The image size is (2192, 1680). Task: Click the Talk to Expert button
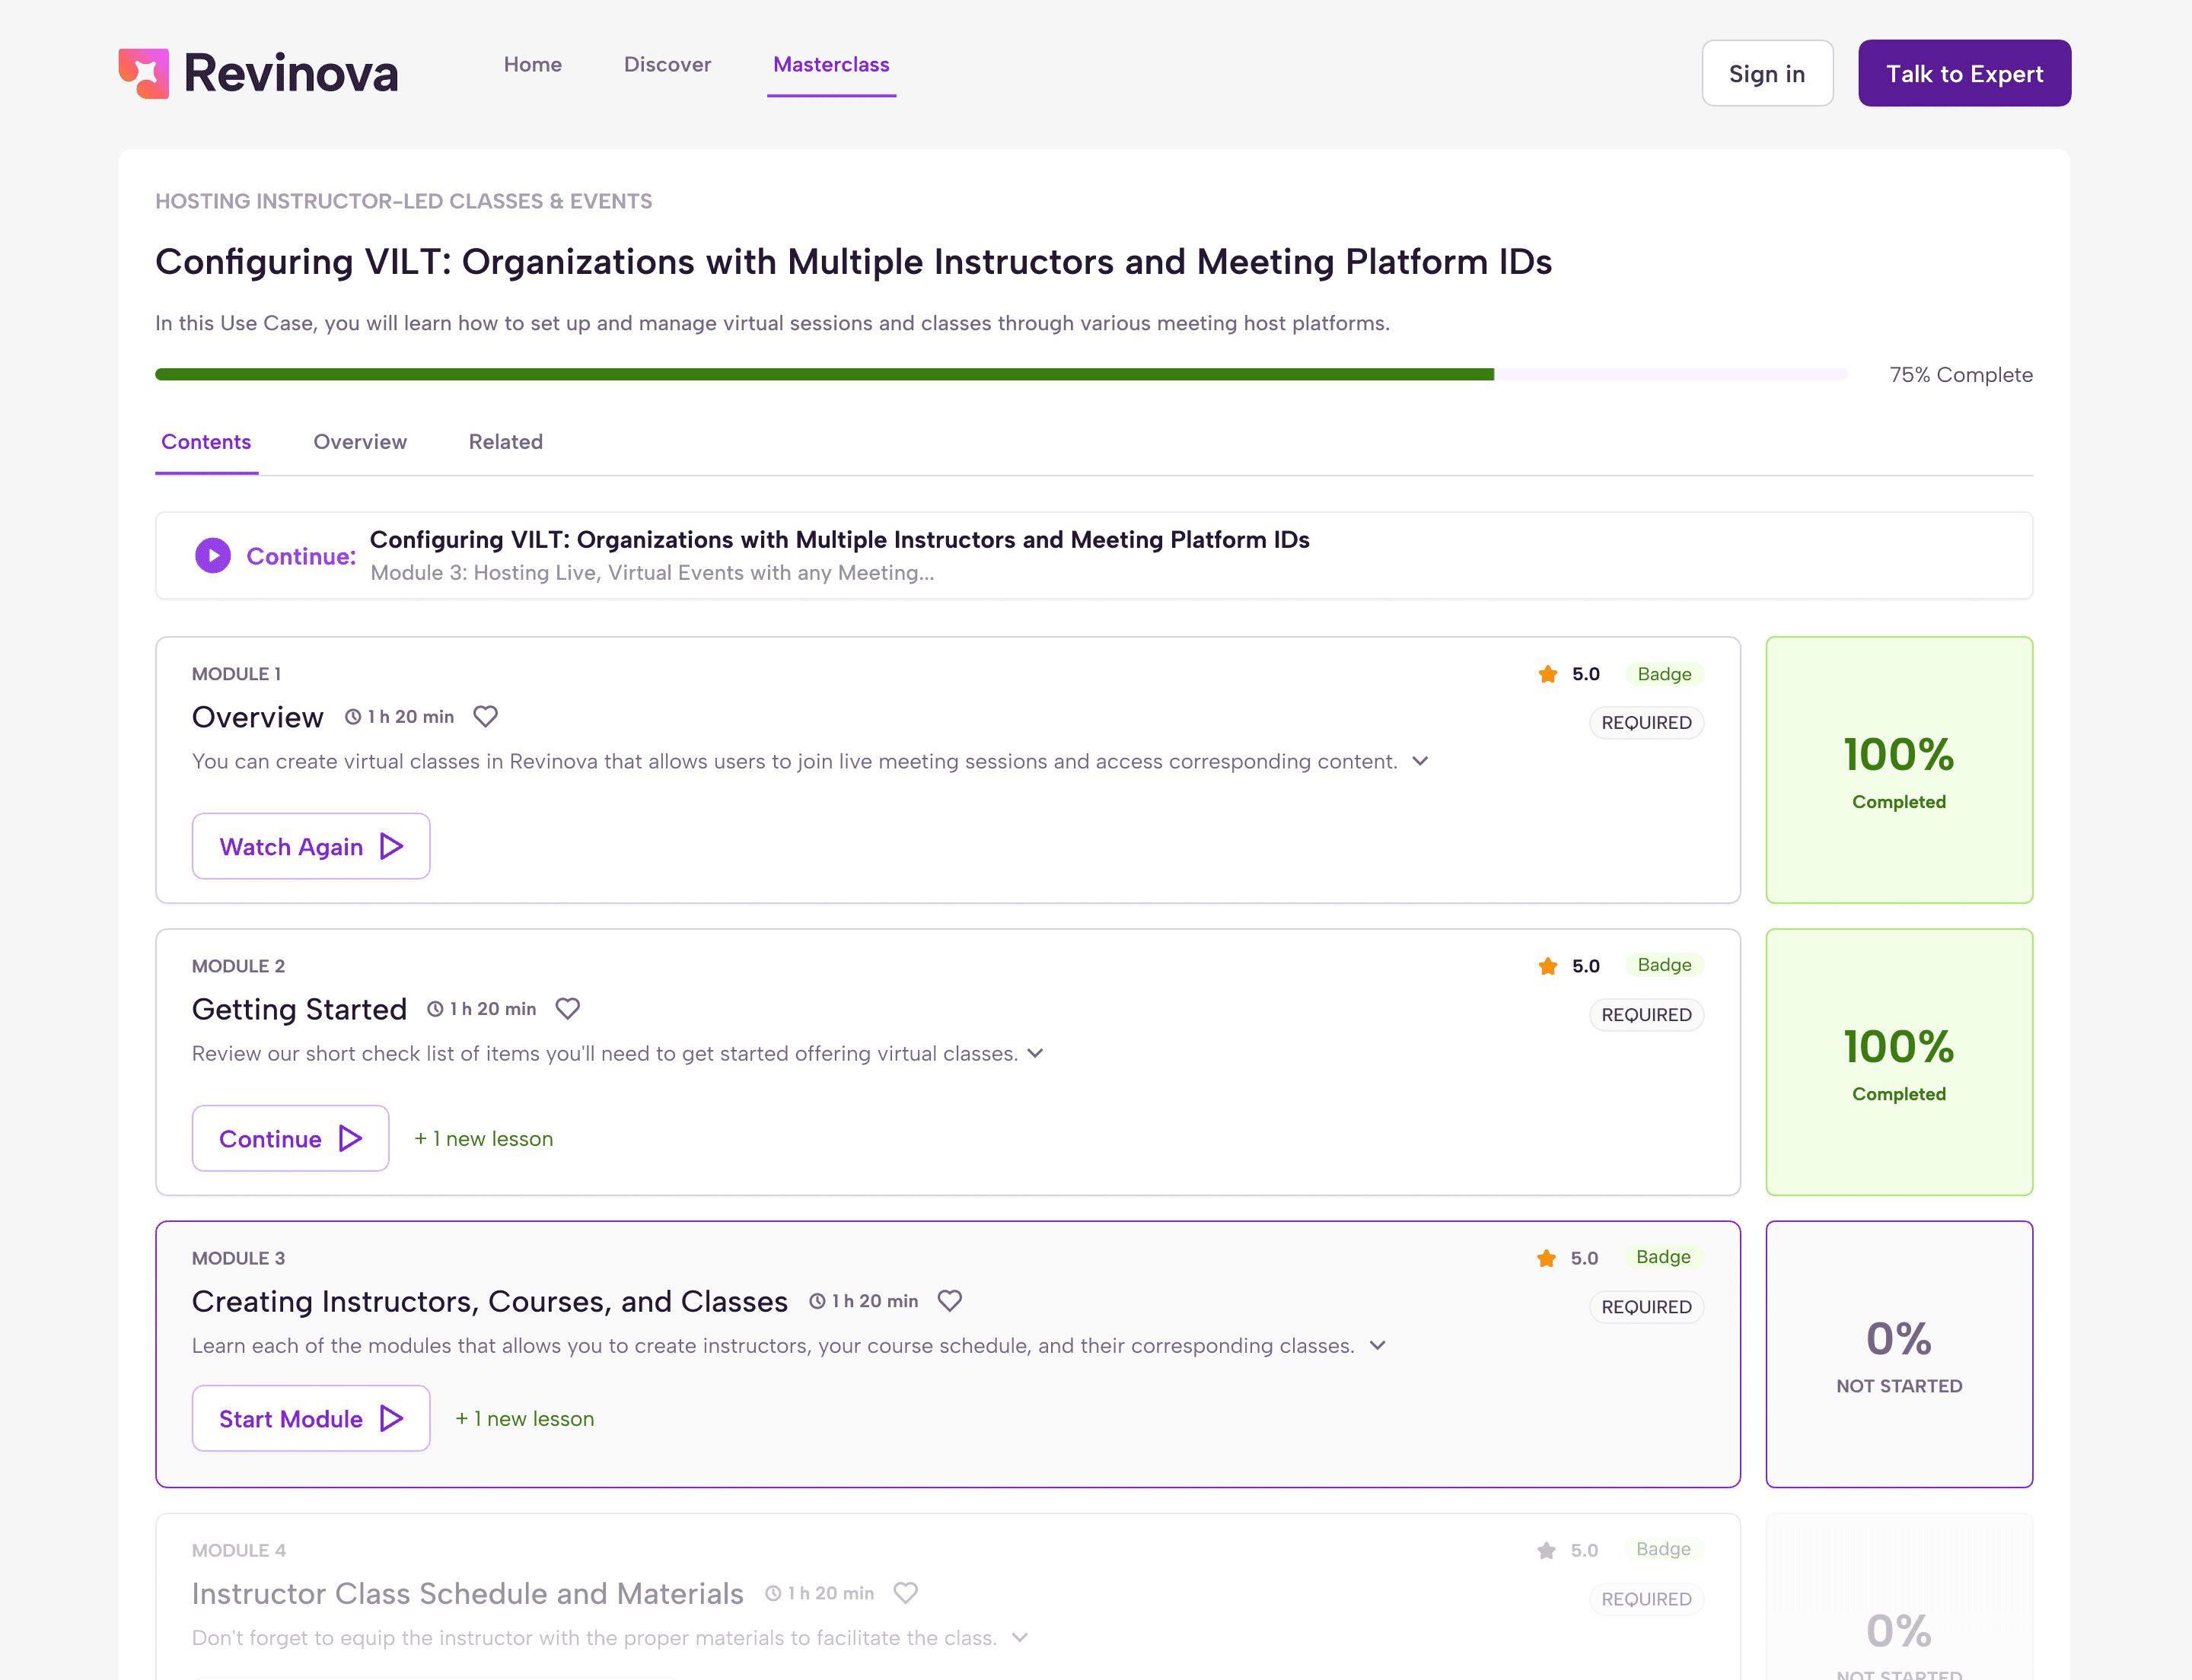point(1964,73)
